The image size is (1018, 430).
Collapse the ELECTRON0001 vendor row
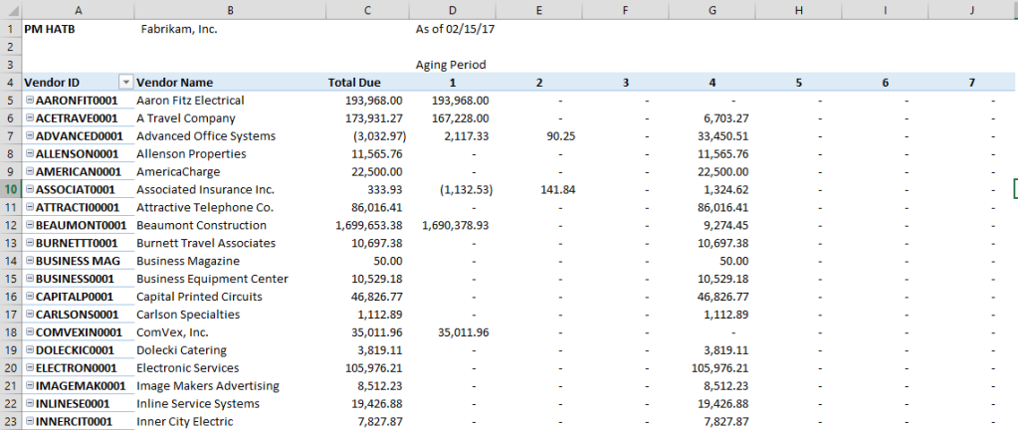click(x=29, y=367)
